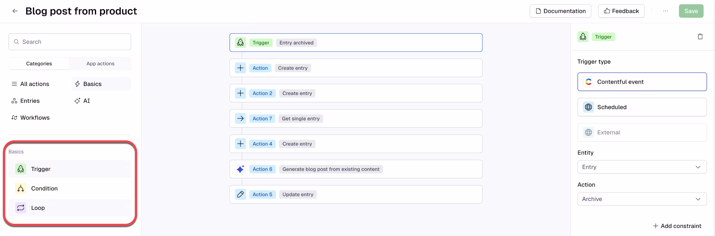Image resolution: width=715 pixels, height=236 pixels.
Task: Select the Action 5 Update entry step
Action: pos(356,194)
